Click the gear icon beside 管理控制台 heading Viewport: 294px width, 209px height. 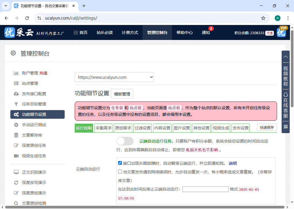click(13, 53)
